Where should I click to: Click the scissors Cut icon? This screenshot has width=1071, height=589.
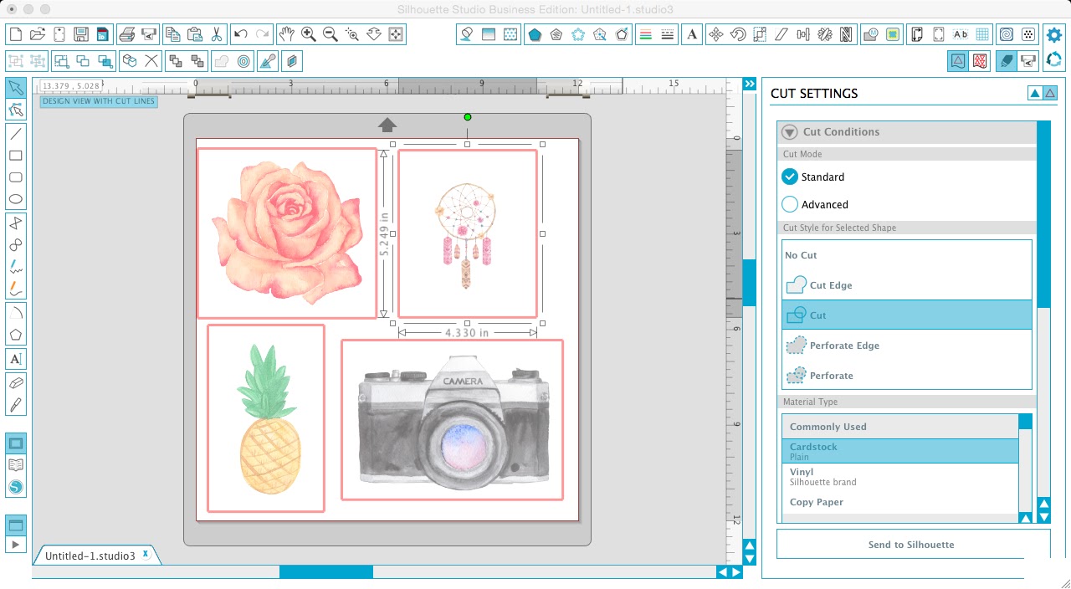[x=217, y=34]
